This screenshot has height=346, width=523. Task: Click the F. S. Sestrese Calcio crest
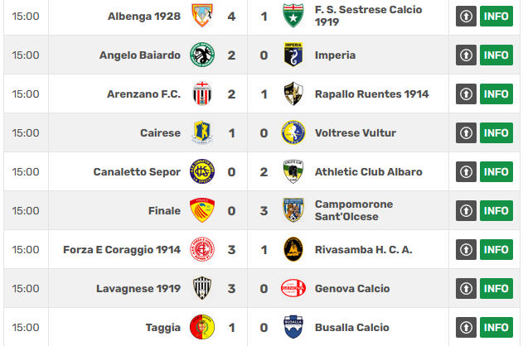(x=293, y=16)
